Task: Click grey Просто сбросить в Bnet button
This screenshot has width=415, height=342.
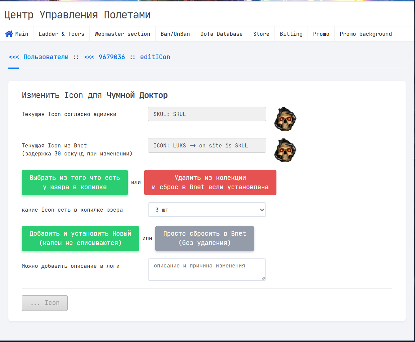Action: coord(204,238)
